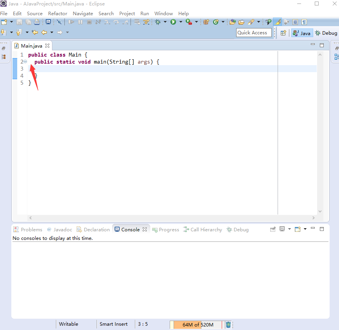
Task: Click the New Java Package icon
Action: tap(206, 22)
